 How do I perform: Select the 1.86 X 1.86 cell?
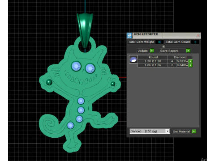[153, 65]
